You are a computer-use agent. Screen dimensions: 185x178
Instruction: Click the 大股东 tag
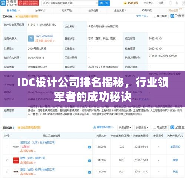point(25,147)
